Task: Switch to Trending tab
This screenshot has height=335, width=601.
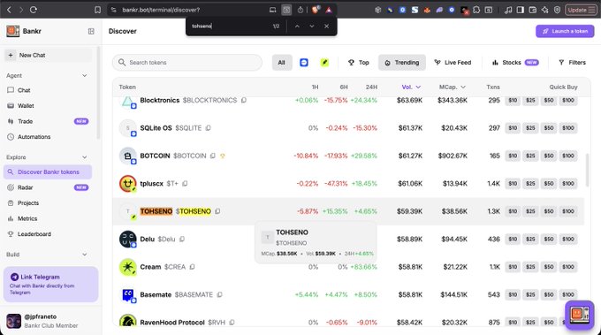Action: pos(402,63)
